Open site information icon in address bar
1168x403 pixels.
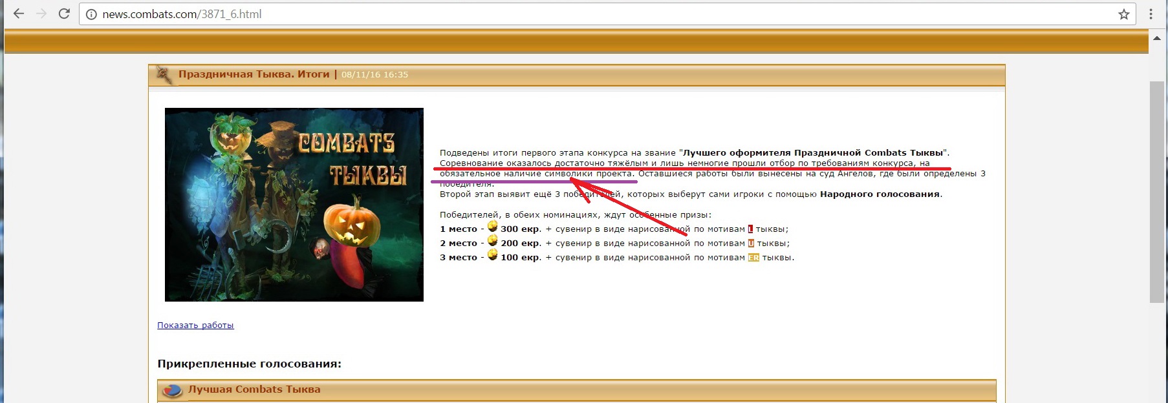click(x=91, y=14)
